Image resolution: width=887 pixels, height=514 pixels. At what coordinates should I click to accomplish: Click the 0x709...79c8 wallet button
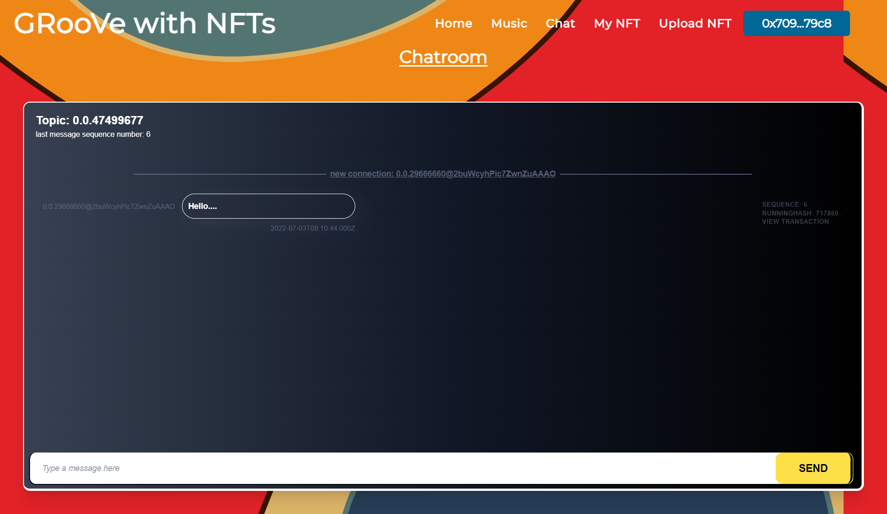coord(796,23)
